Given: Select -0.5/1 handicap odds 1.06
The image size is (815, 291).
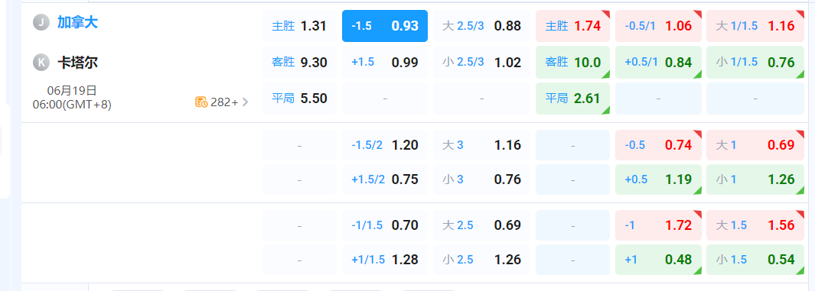Looking at the screenshot, I should click(659, 26).
